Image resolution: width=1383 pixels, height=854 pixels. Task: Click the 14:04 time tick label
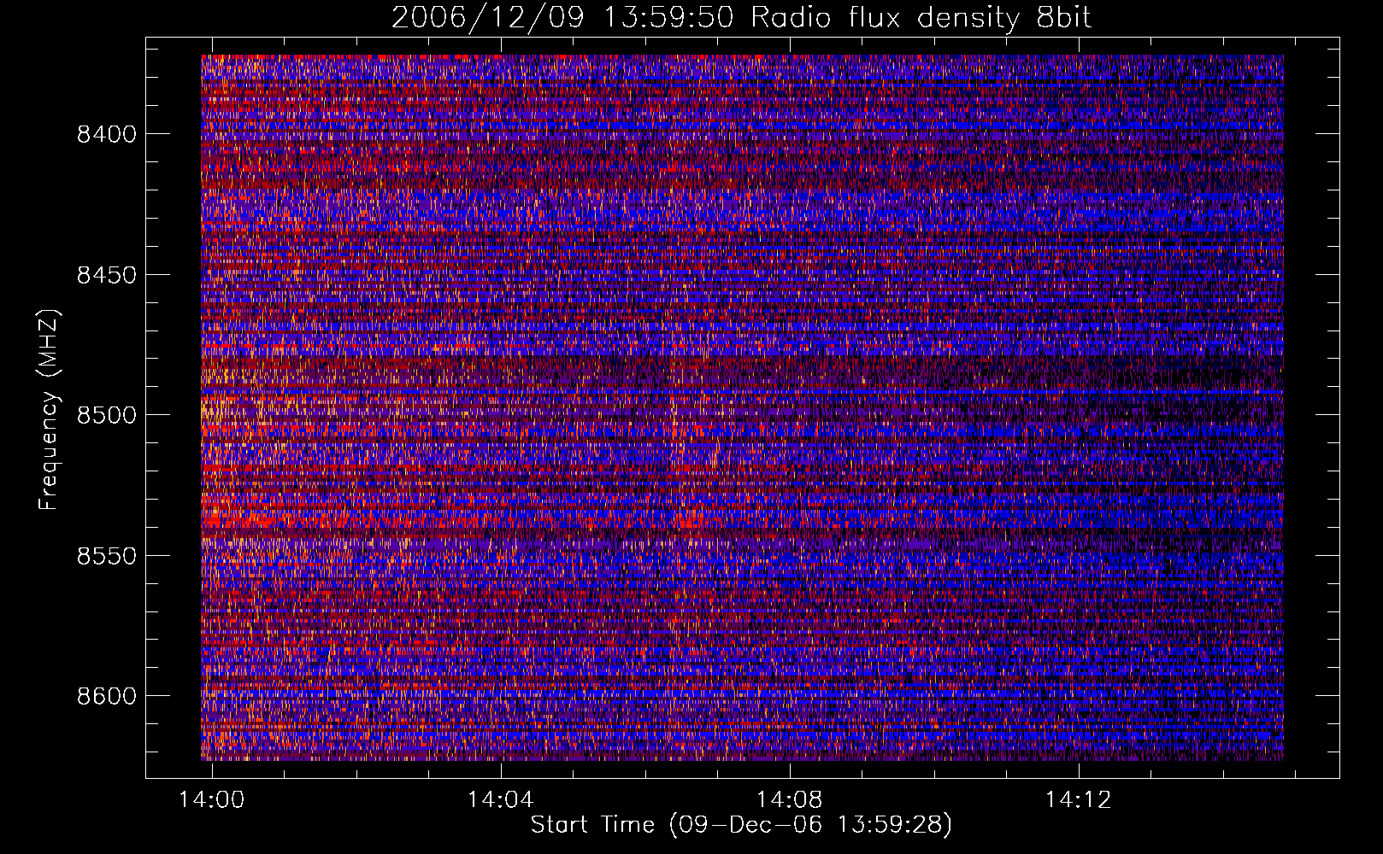click(x=500, y=799)
